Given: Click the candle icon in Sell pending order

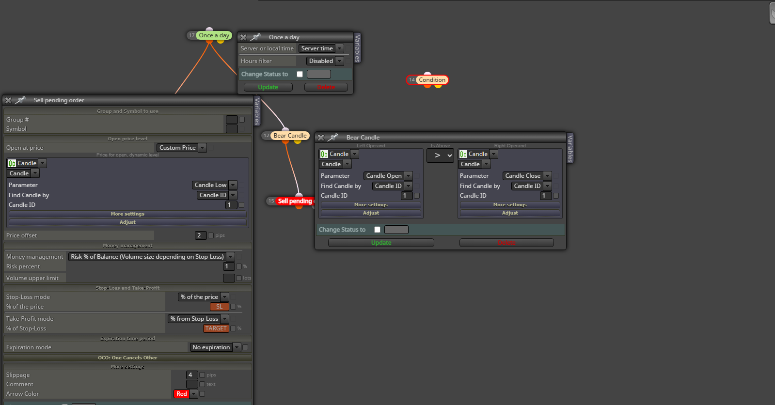Looking at the screenshot, I should click(12, 163).
